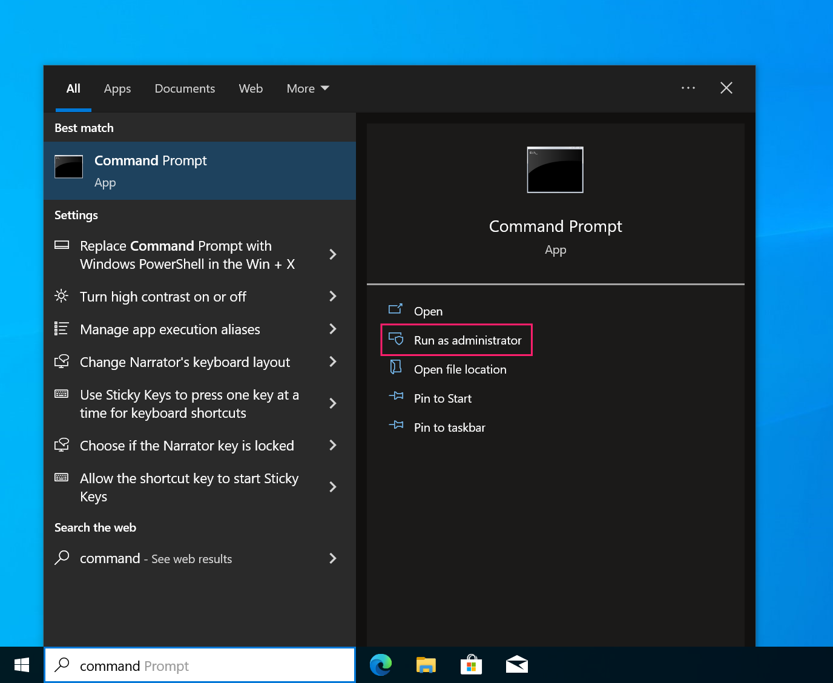The height and width of the screenshot is (683, 833).
Task: Switch to the All tab
Action: (73, 88)
